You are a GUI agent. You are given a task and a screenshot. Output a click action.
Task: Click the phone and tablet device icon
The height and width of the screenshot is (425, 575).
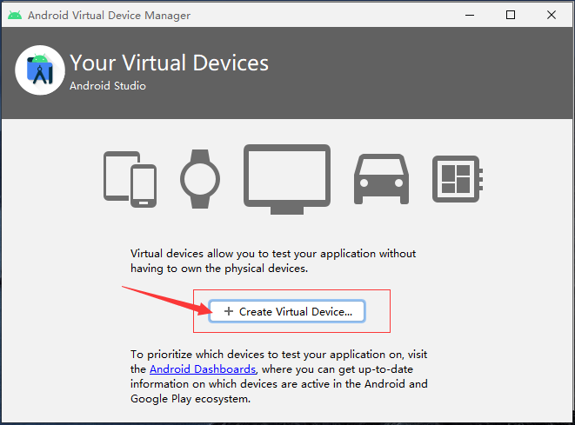pyautogui.click(x=130, y=180)
